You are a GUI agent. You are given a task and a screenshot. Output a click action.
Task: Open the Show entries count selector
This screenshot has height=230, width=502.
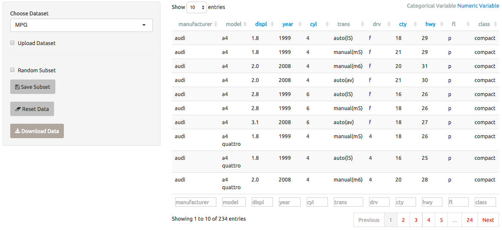pyautogui.click(x=197, y=7)
